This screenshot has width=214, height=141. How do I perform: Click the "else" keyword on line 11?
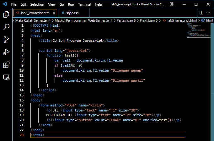58,75
